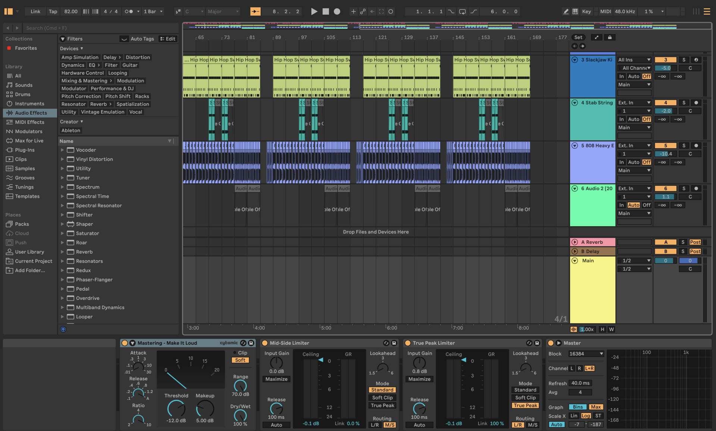Toggle the True Peak Limiter device on/off
The image size is (716, 431).
coord(408,343)
